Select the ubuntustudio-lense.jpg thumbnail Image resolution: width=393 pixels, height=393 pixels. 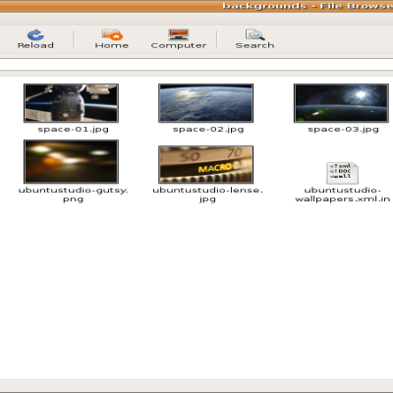coord(205,164)
